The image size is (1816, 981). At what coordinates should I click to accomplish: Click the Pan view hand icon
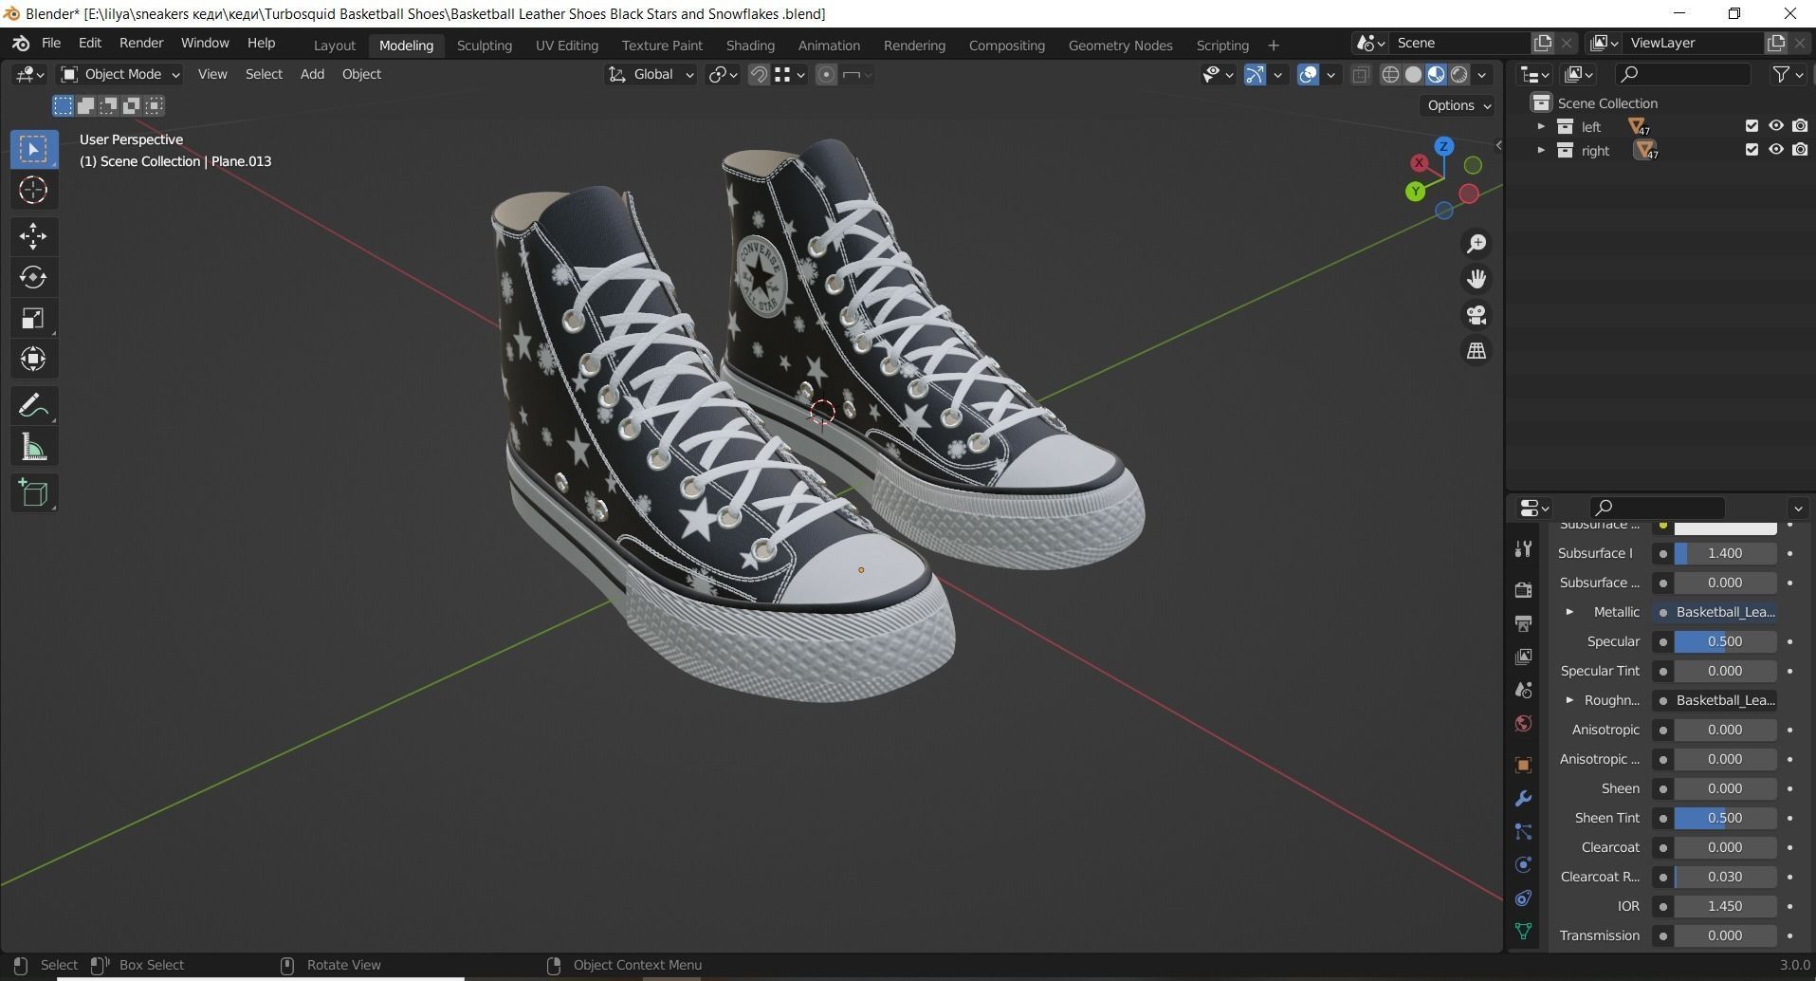pos(1477,279)
